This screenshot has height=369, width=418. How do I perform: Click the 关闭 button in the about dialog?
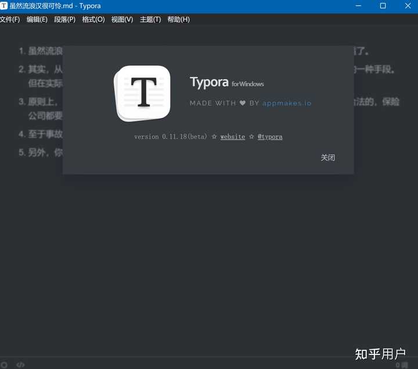[327, 157]
